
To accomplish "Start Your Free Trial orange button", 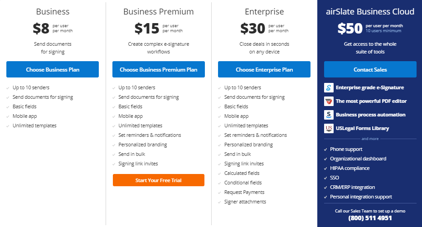I will click(159, 180).
